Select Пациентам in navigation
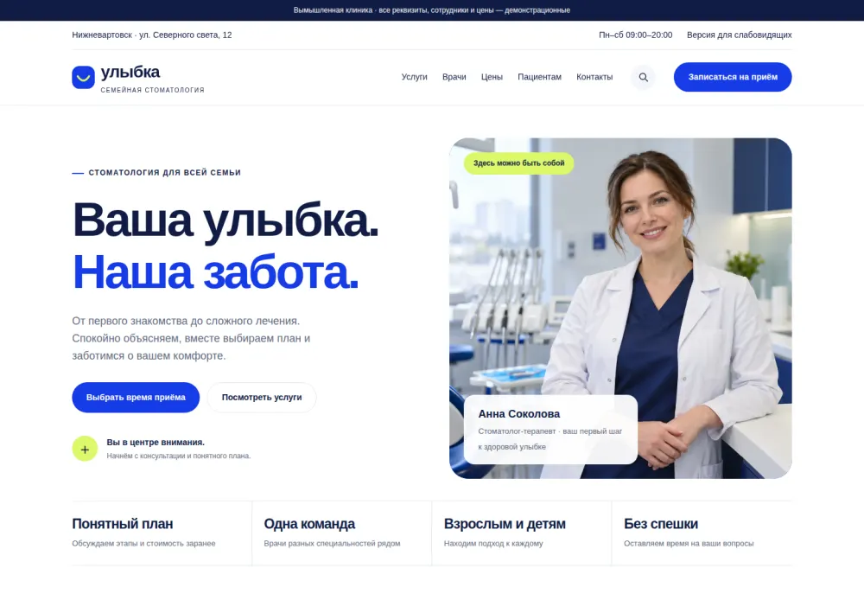 (539, 77)
